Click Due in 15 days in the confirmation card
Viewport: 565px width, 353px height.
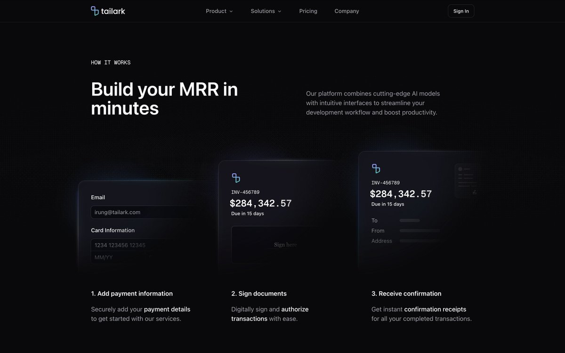[x=388, y=204]
